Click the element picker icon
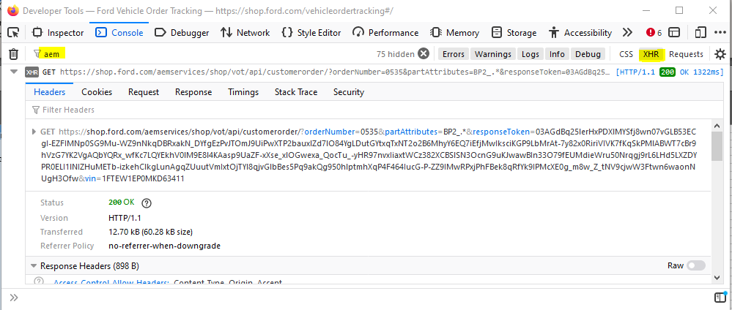Image resolution: width=732 pixels, height=310 pixels. point(13,32)
